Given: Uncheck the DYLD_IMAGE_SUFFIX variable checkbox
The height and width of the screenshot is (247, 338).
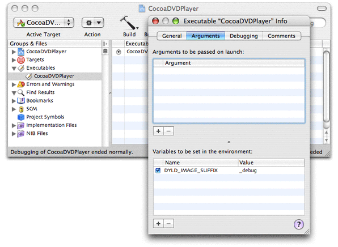Looking at the screenshot, I should tap(158, 171).
